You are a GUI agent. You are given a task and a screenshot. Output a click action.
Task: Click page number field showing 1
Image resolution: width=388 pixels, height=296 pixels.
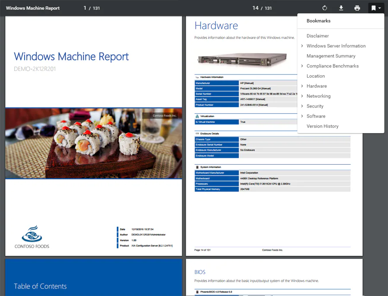85,8
